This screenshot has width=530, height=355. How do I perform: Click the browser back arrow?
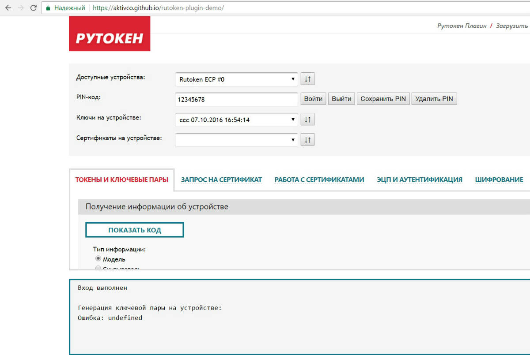coord(8,8)
